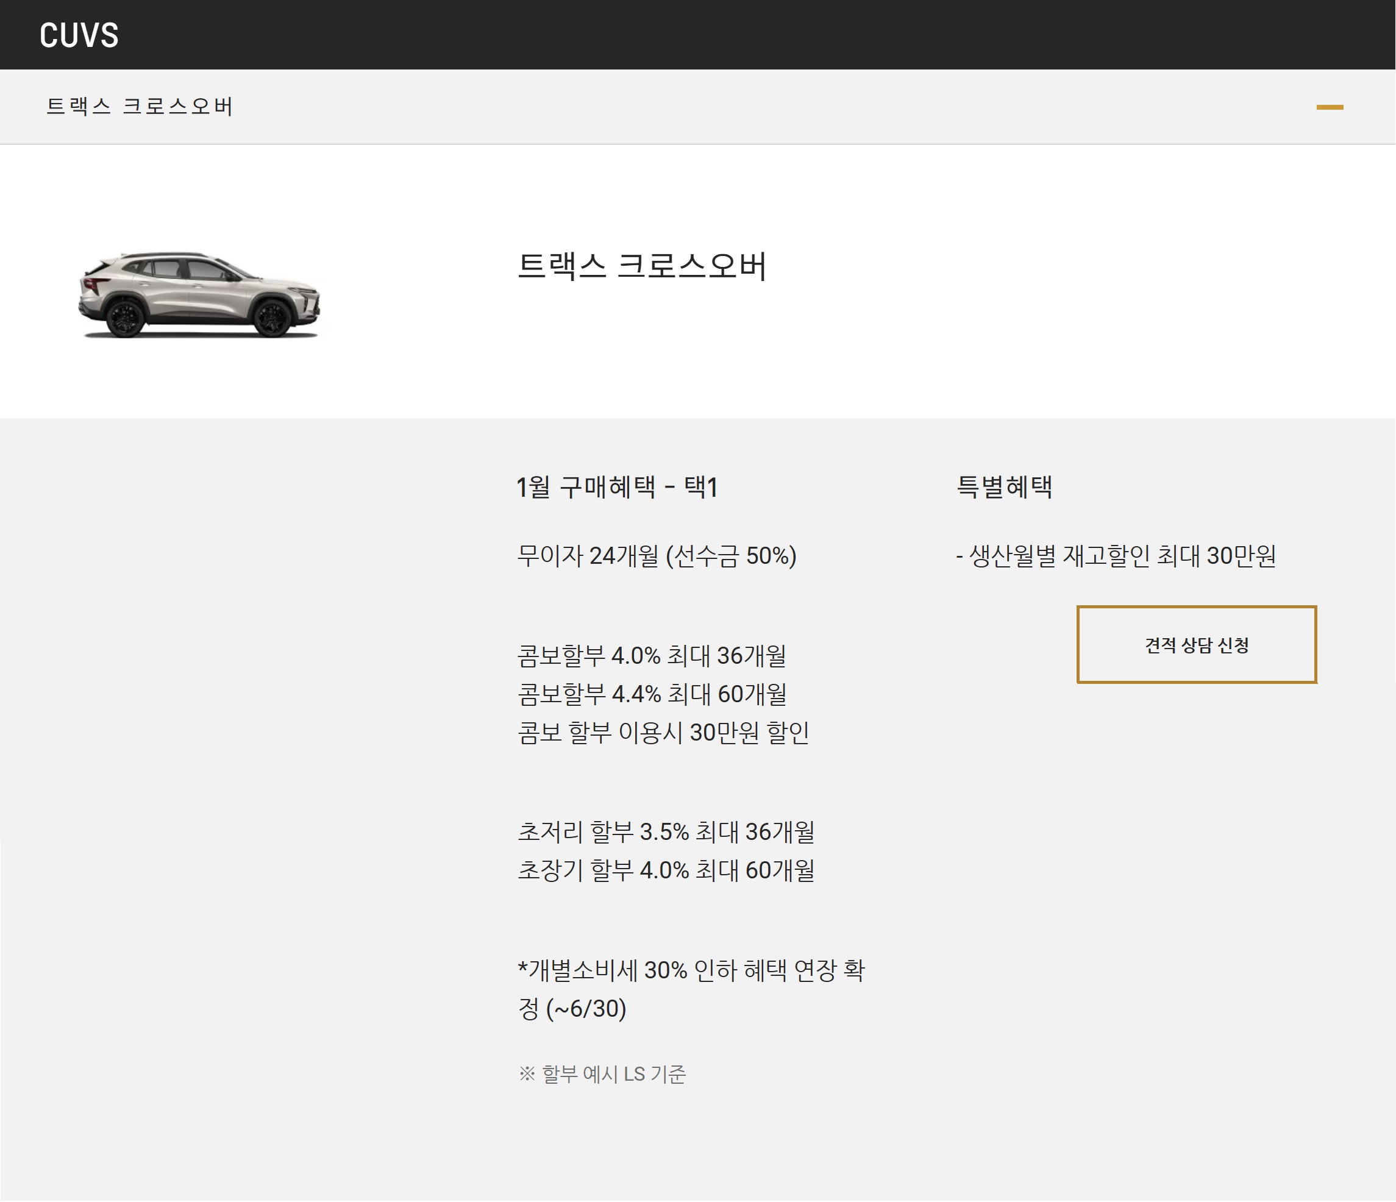Select the 콤보할부 4.0% 최대 36개월 line

point(652,656)
